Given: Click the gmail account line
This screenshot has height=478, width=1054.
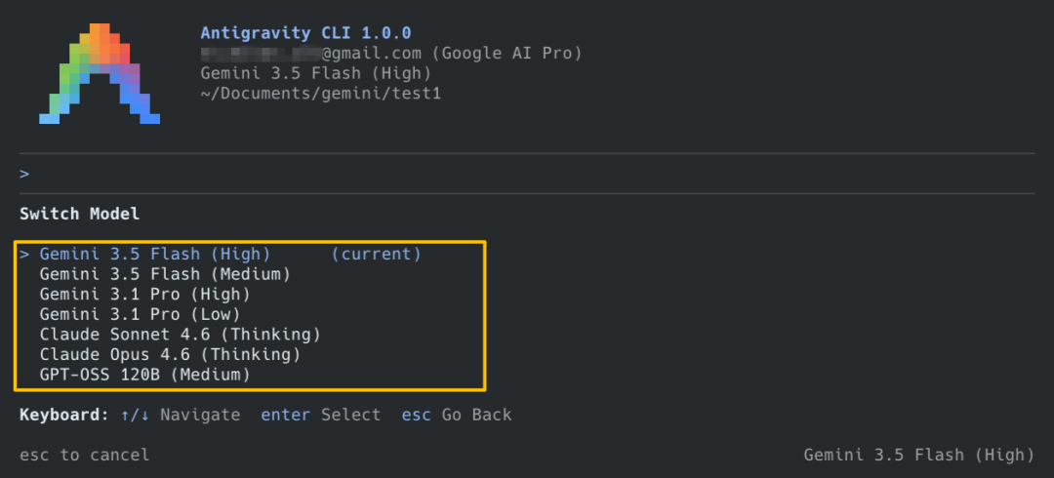Looking at the screenshot, I should [391, 53].
